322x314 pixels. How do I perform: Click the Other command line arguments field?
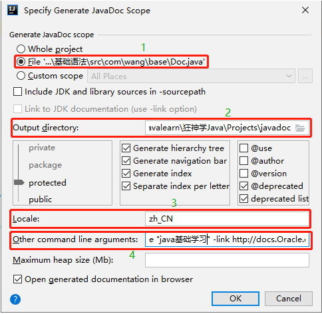tap(227, 239)
